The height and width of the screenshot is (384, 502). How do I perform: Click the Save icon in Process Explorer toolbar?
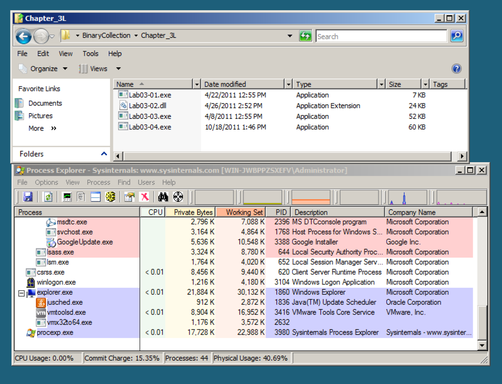[28, 197]
